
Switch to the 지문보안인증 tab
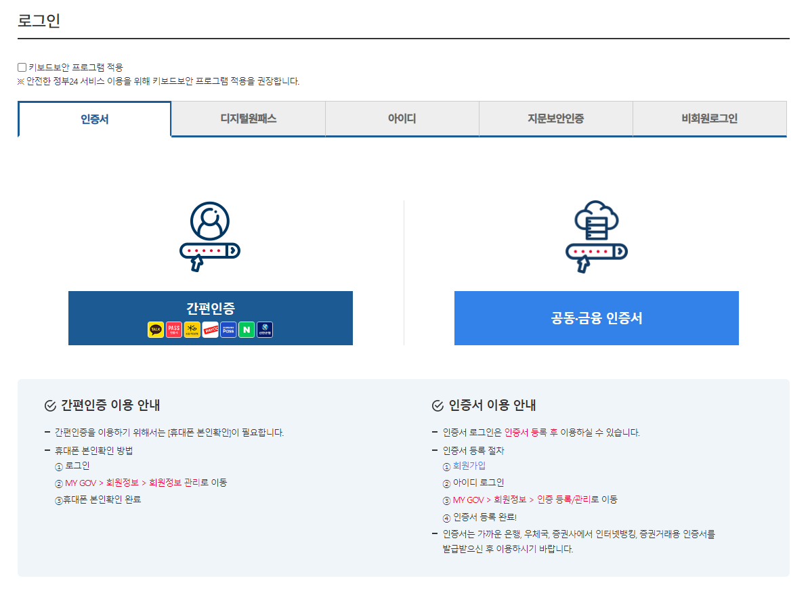click(x=556, y=118)
